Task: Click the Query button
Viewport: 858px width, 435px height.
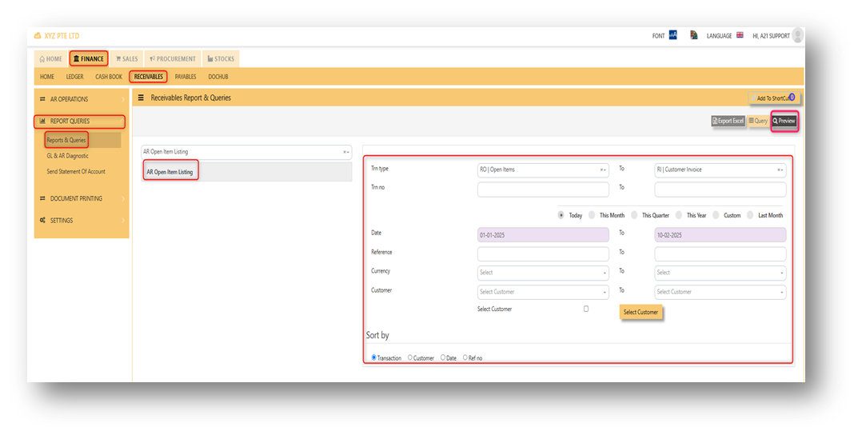Action: pos(758,121)
